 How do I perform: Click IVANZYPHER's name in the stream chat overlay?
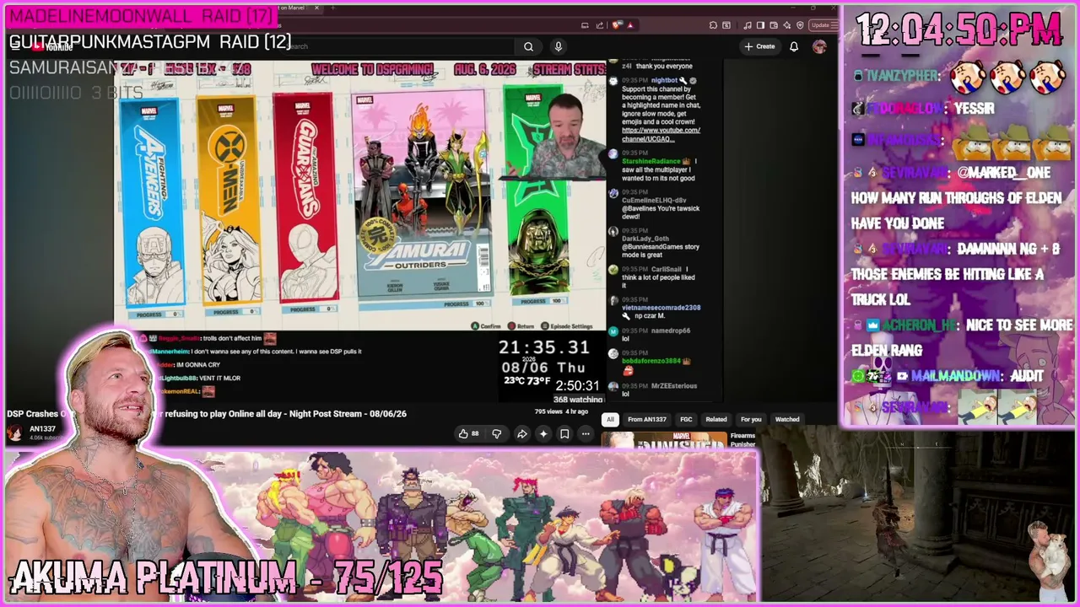coord(902,76)
